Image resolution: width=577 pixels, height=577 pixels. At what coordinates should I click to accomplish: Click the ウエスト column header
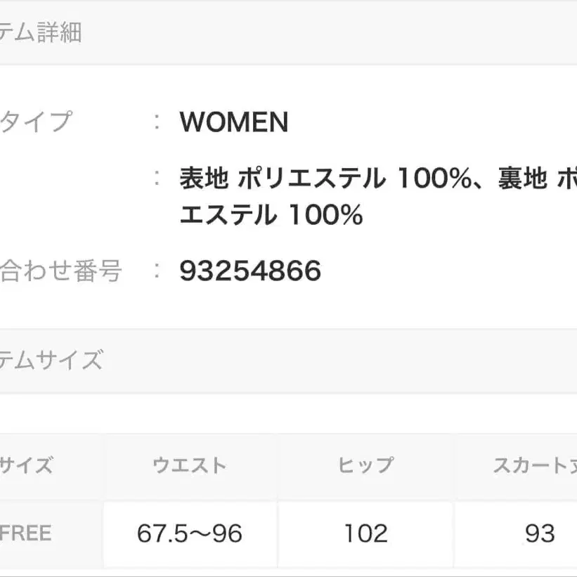coord(190,465)
